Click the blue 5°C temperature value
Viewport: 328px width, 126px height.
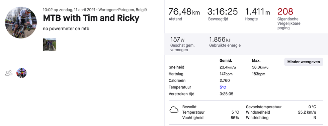(x=223, y=87)
